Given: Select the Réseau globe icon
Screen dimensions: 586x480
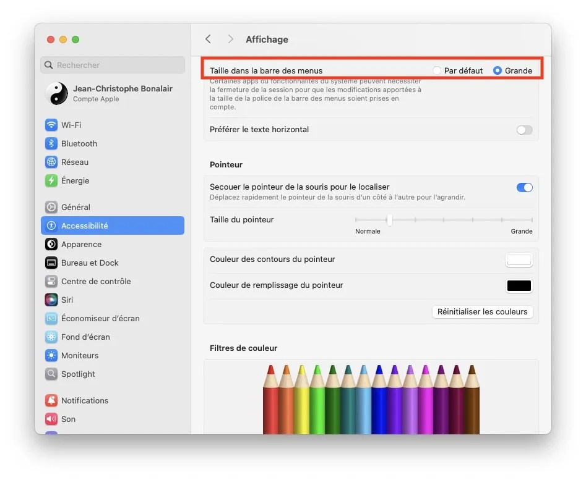Looking at the screenshot, I should (x=51, y=162).
